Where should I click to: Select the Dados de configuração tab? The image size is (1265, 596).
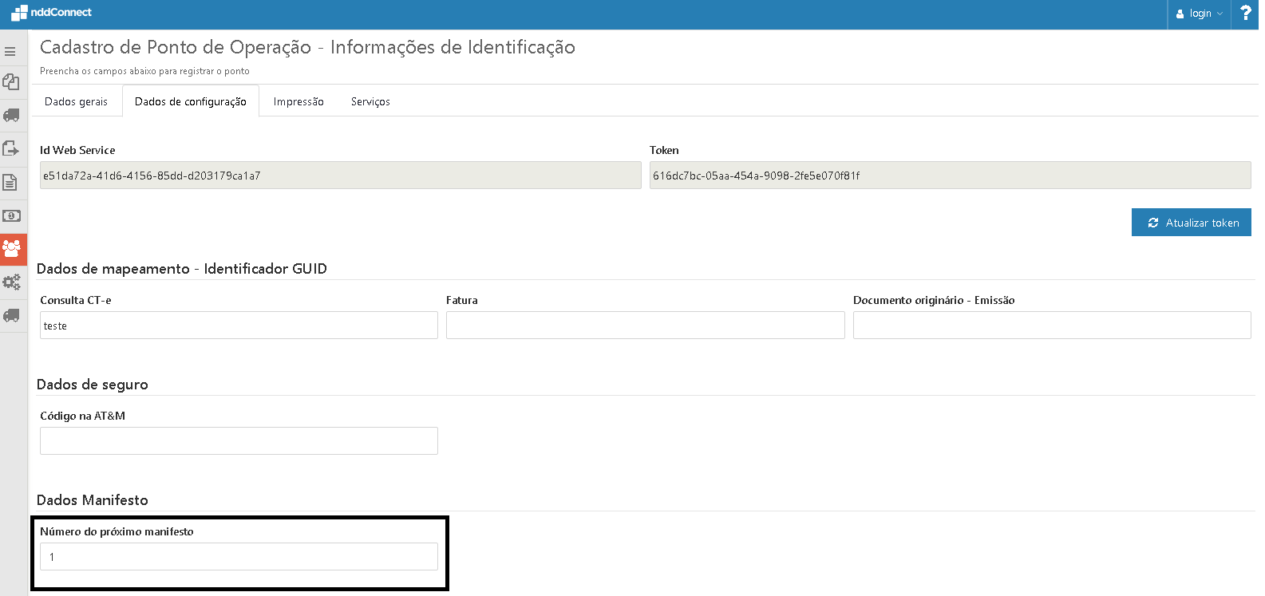191,101
